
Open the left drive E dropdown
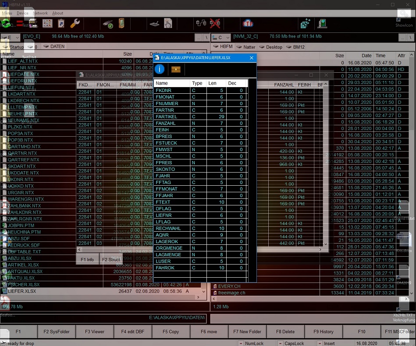pyautogui.click(x=10, y=37)
